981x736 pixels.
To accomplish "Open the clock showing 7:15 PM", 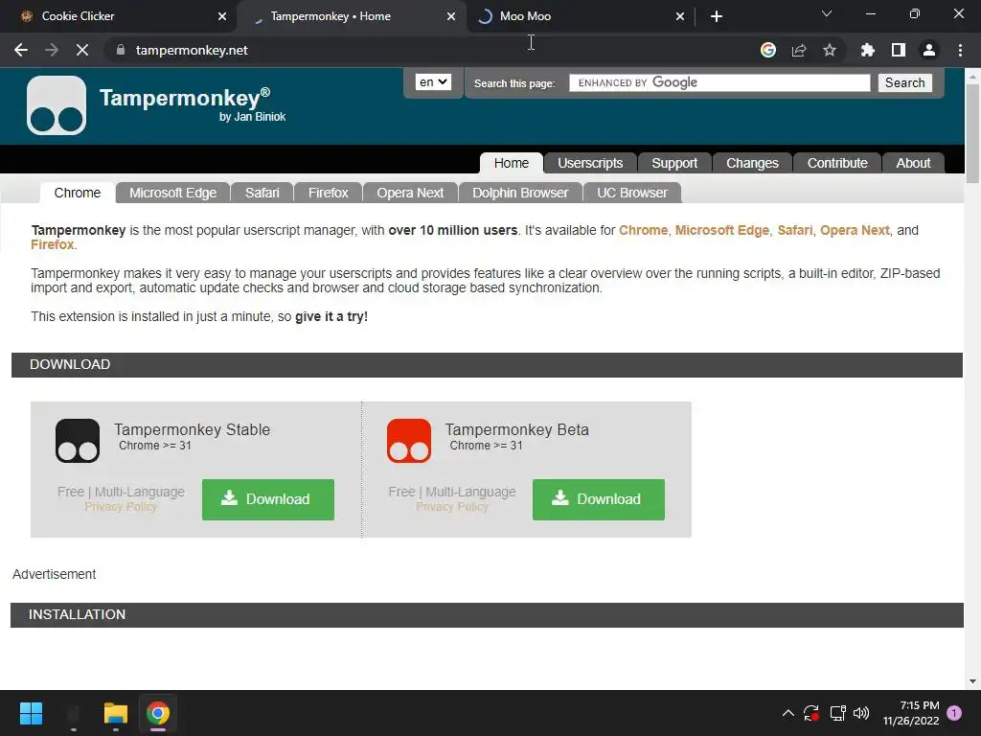I will 911,713.
